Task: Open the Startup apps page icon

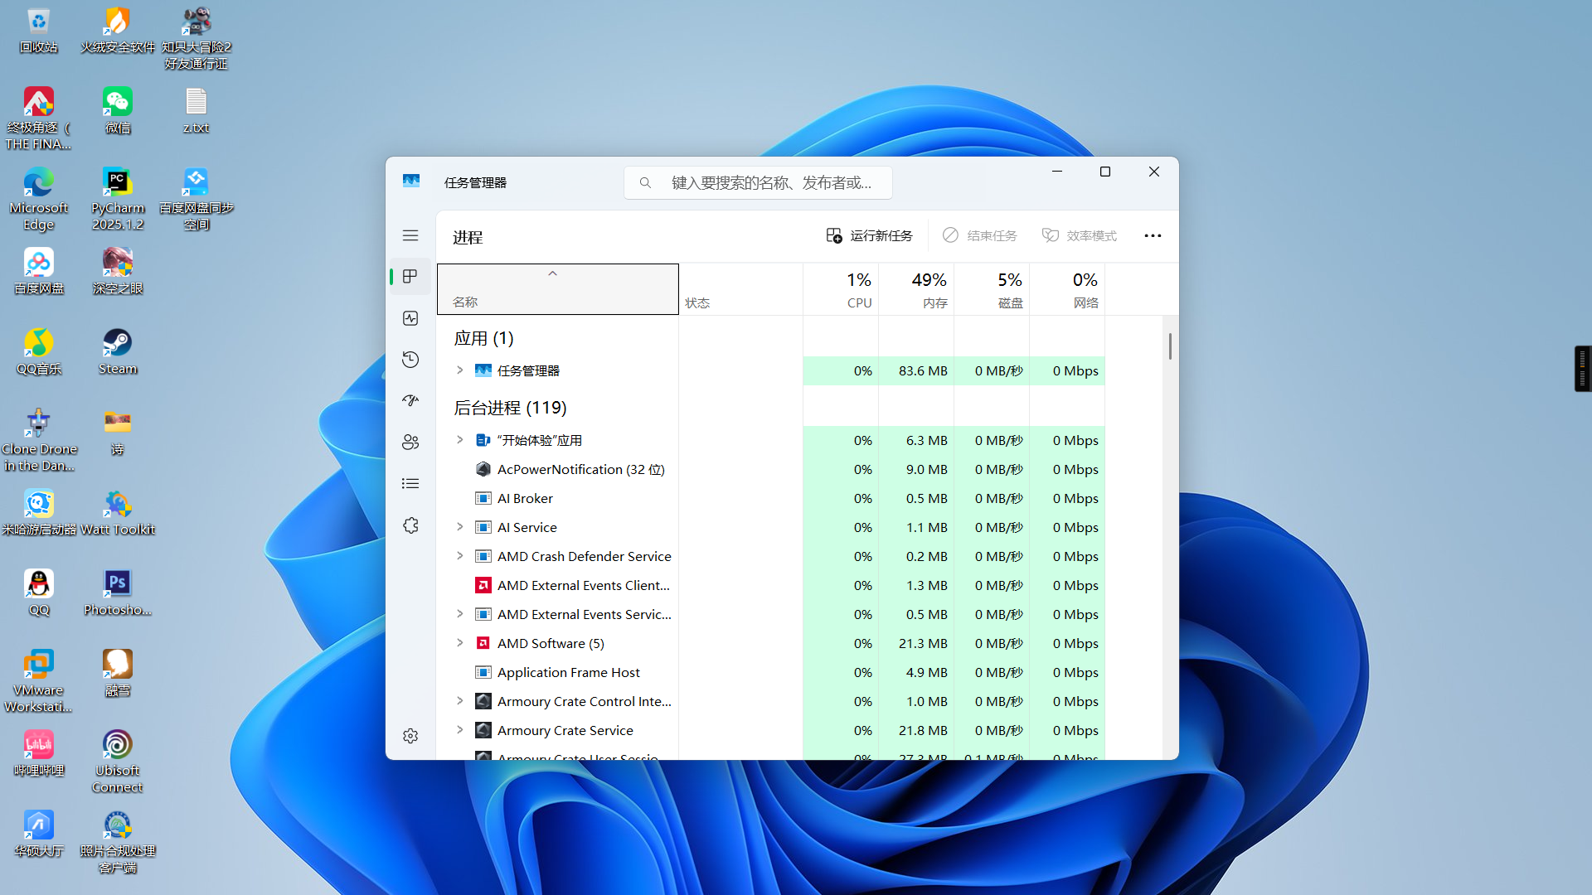Action: (410, 401)
